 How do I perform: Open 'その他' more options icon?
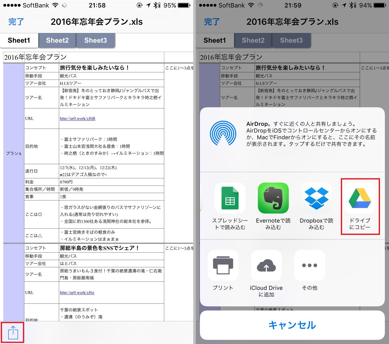[x=309, y=265]
